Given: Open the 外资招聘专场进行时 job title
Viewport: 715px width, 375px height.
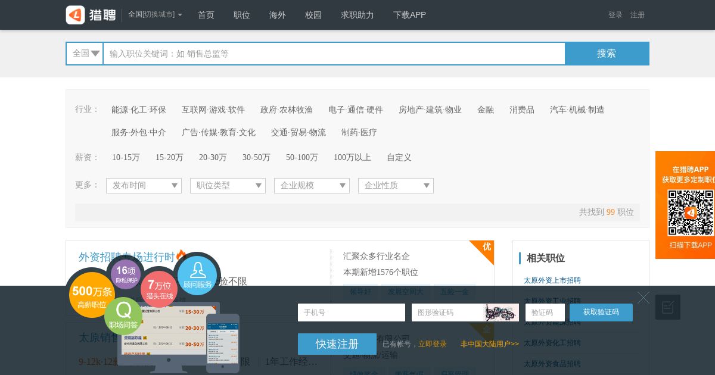Looking at the screenshot, I should pyautogui.click(x=127, y=257).
